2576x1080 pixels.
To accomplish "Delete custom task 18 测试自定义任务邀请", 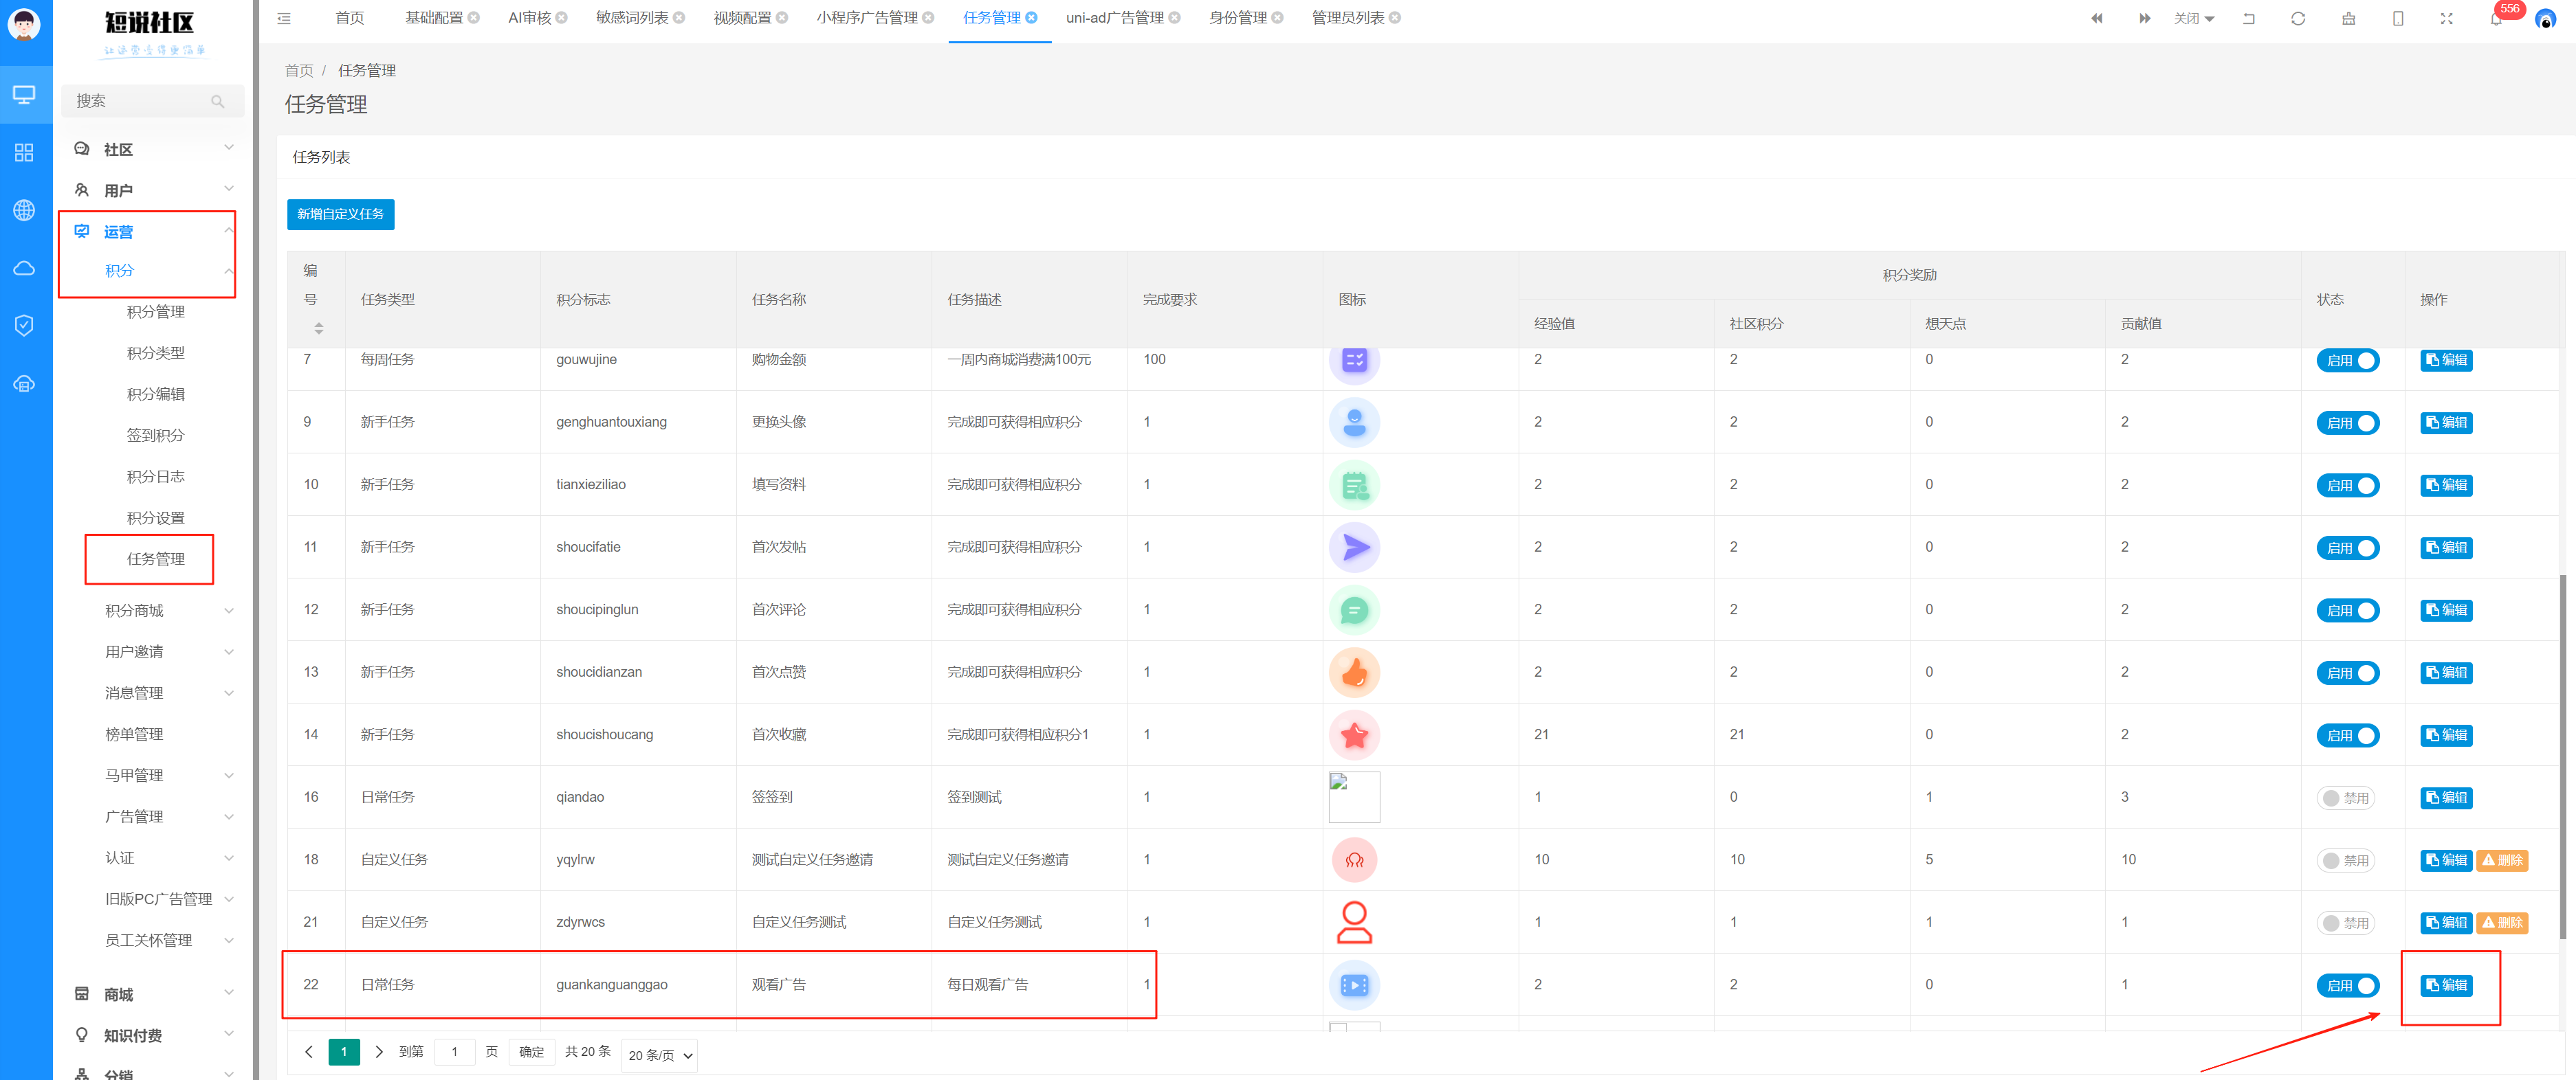I will (x=2501, y=860).
